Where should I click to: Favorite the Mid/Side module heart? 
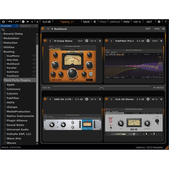coord(34,60)
